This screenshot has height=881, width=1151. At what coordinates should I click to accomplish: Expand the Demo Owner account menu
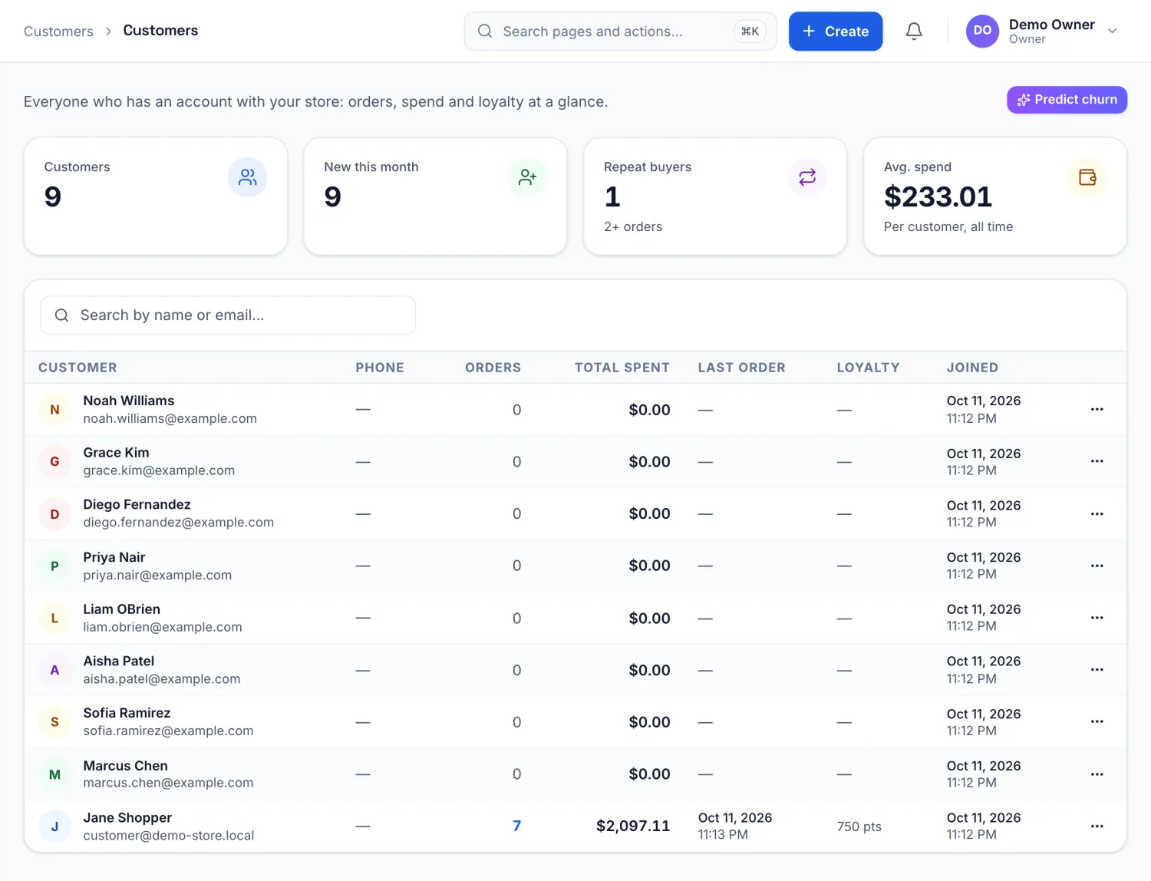coord(1113,31)
